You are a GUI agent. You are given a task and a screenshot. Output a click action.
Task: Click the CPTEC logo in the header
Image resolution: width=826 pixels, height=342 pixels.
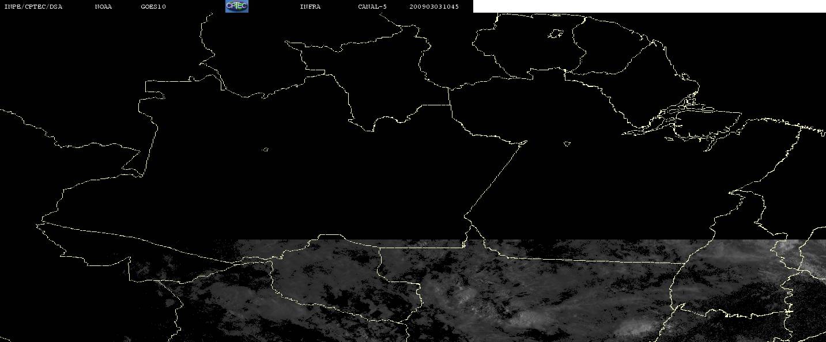237,6
